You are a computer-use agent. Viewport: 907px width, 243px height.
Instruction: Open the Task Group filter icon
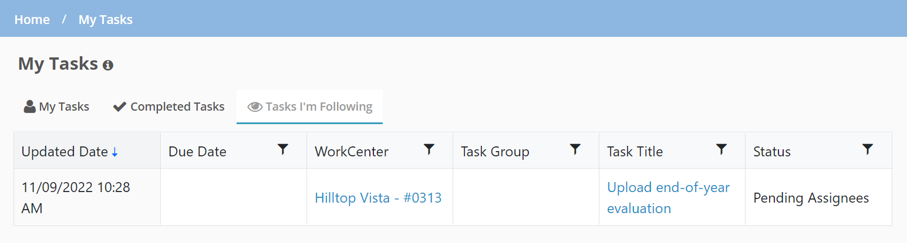pyautogui.click(x=575, y=150)
